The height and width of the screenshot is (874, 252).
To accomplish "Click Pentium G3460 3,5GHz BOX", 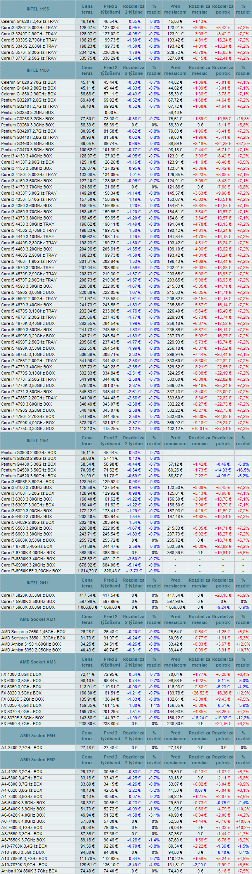I will (27, 143).
